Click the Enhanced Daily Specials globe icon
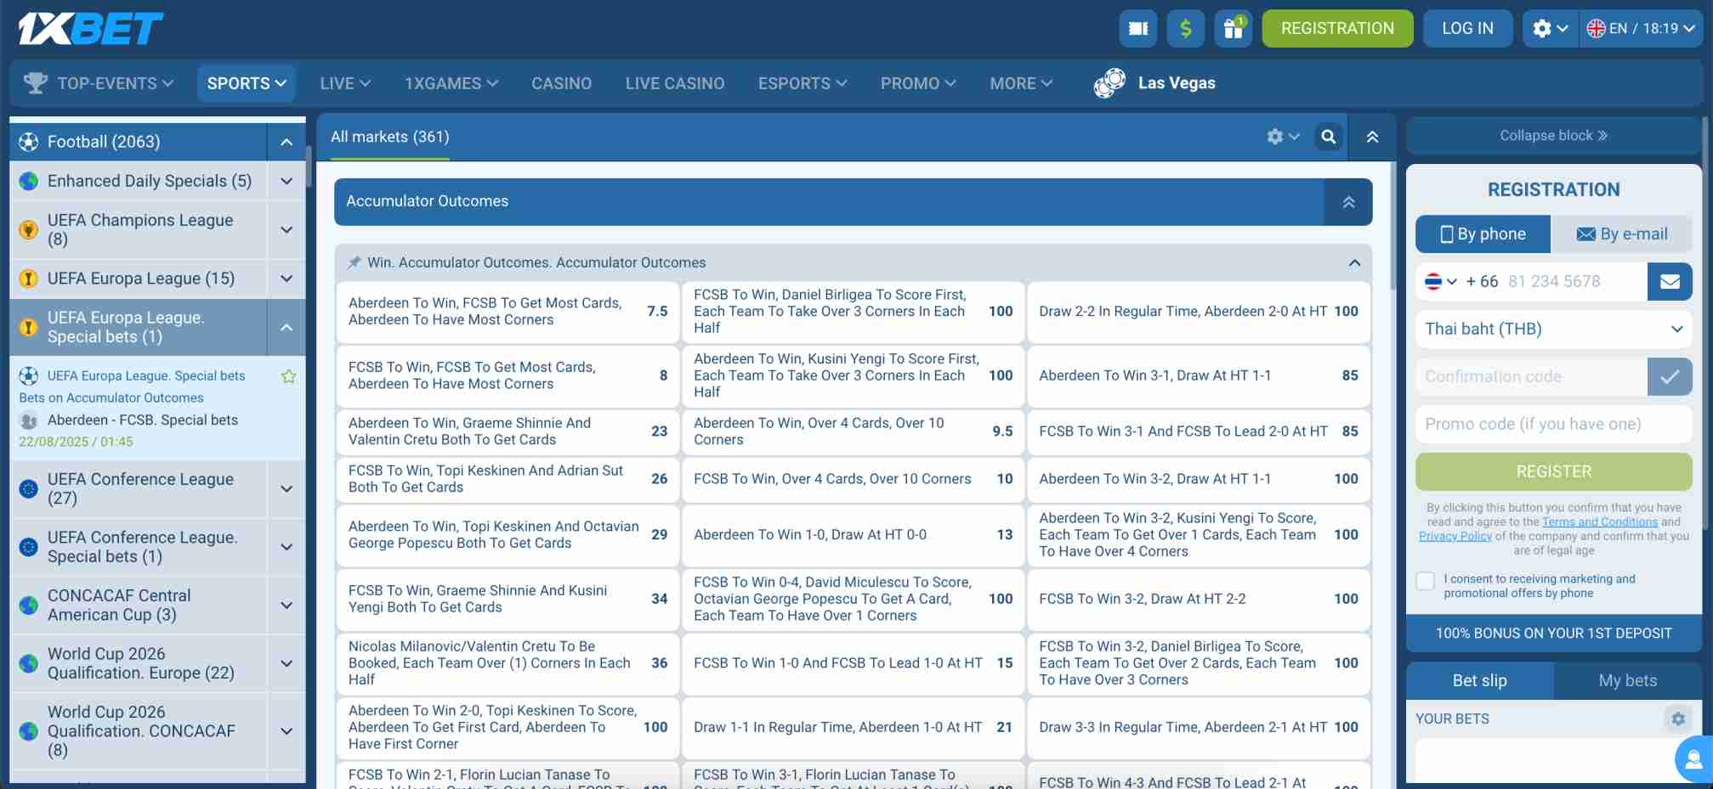The width and height of the screenshot is (1713, 789). [x=29, y=182]
